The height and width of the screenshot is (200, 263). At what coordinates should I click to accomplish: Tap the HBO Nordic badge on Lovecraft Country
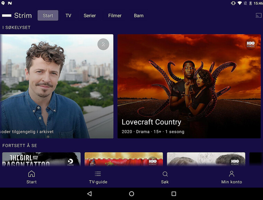click(250, 44)
